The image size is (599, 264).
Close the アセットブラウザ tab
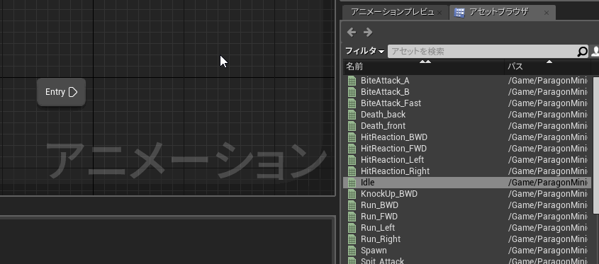pyautogui.click(x=547, y=13)
